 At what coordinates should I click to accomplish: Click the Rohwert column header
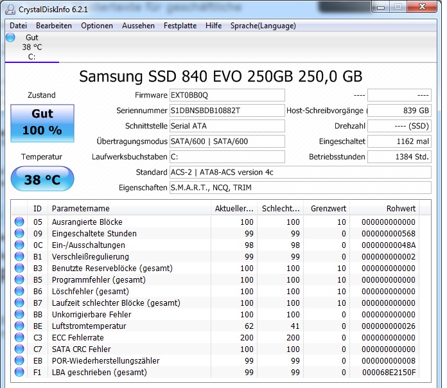[x=385, y=208]
